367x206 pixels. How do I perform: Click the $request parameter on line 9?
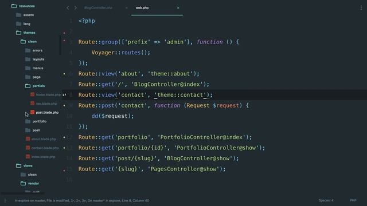pyautogui.click(x=226, y=105)
